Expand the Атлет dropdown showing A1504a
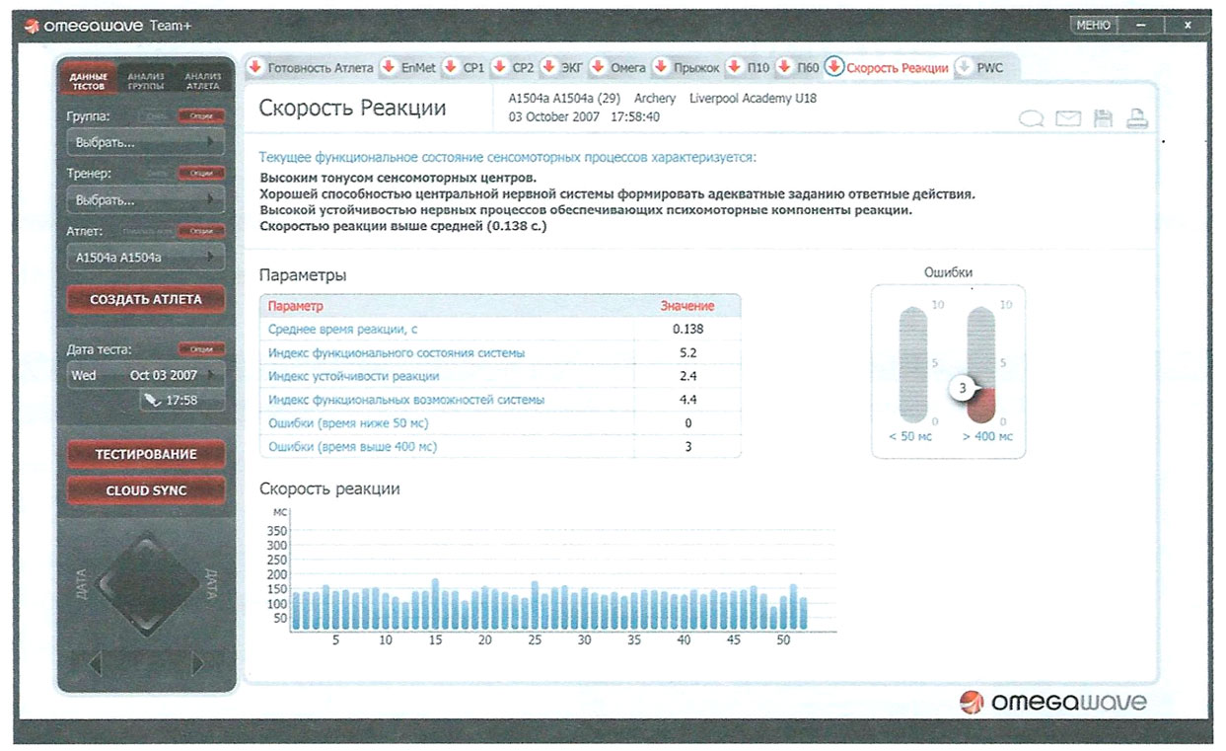 tap(145, 258)
